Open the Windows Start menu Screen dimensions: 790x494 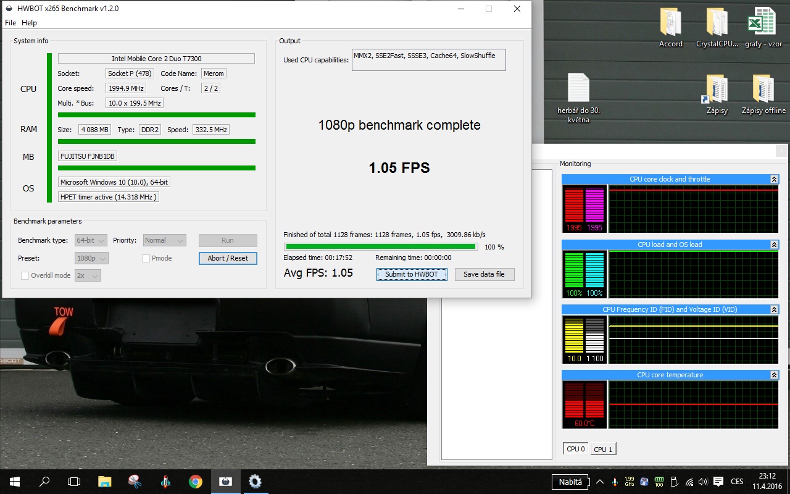[x=15, y=482]
